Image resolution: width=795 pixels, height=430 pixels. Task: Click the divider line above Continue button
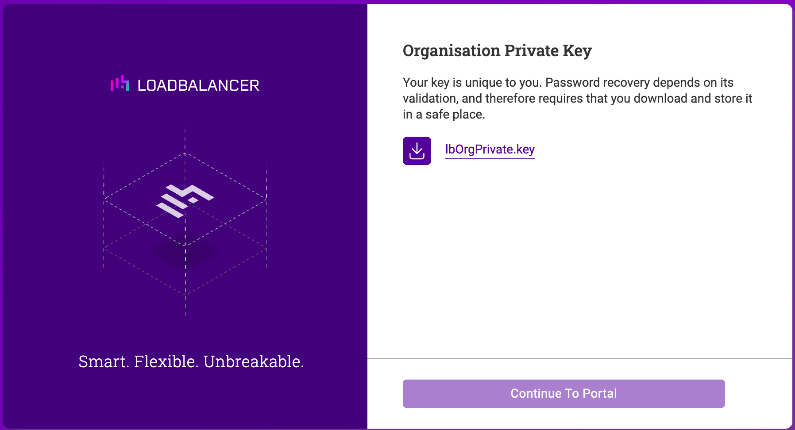tap(580, 358)
